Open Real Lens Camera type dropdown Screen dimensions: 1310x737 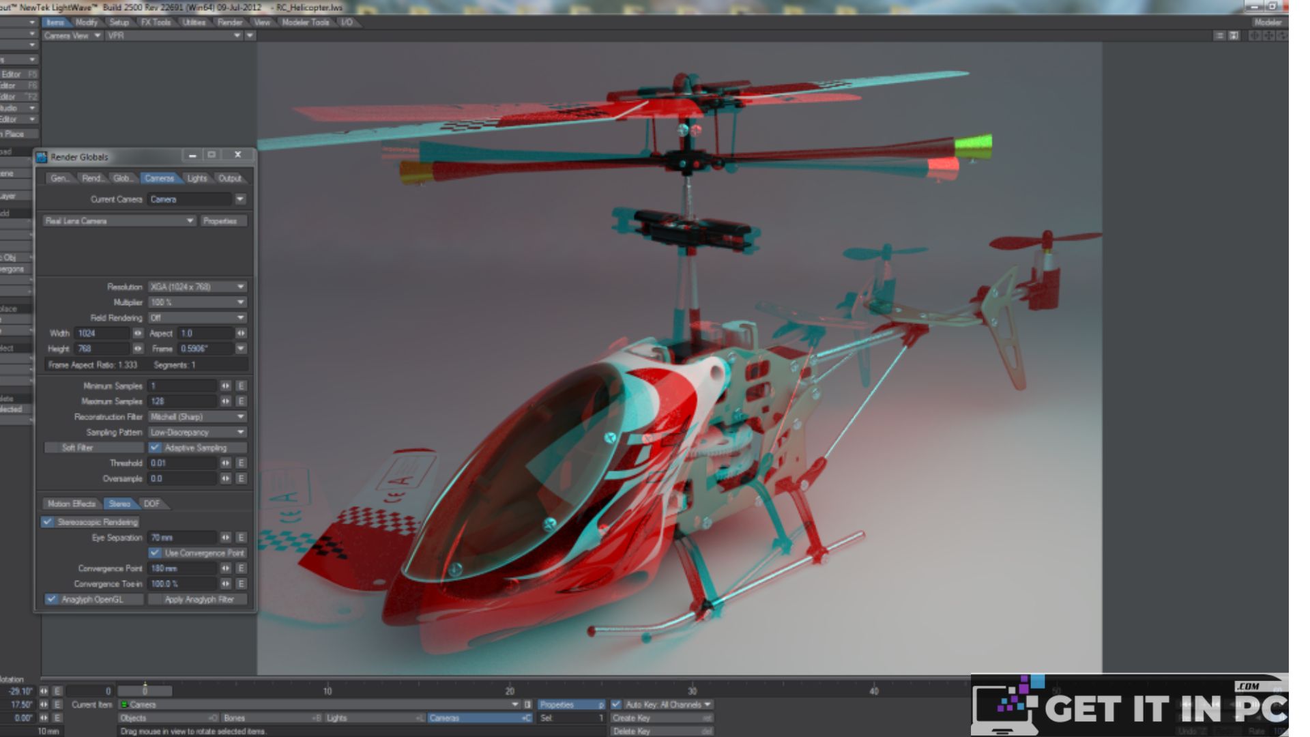coord(120,221)
